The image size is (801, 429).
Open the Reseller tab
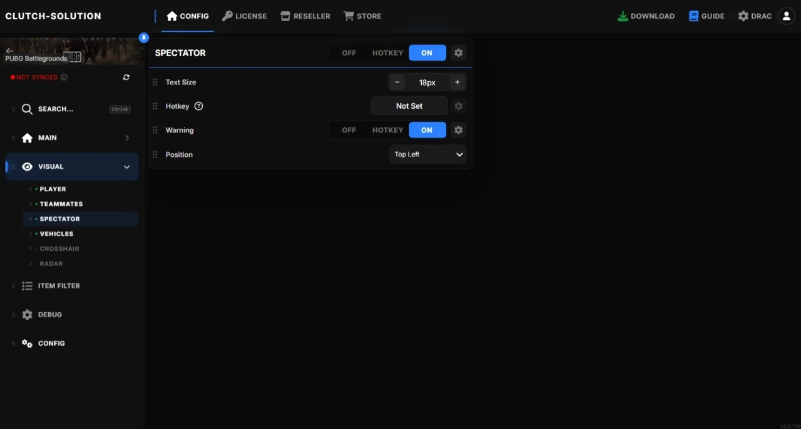(x=305, y=16)
